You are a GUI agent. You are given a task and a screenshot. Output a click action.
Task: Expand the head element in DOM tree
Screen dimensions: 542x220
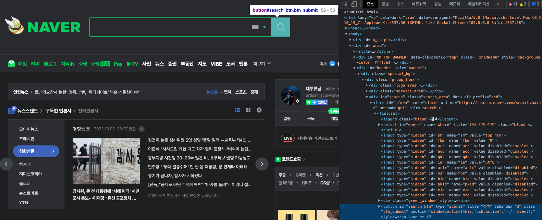pos(346,28)
